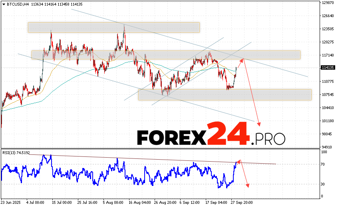Click the 129870 price axis label
Image resolution: width=338 pixels, height=207 pixels.
327,3
